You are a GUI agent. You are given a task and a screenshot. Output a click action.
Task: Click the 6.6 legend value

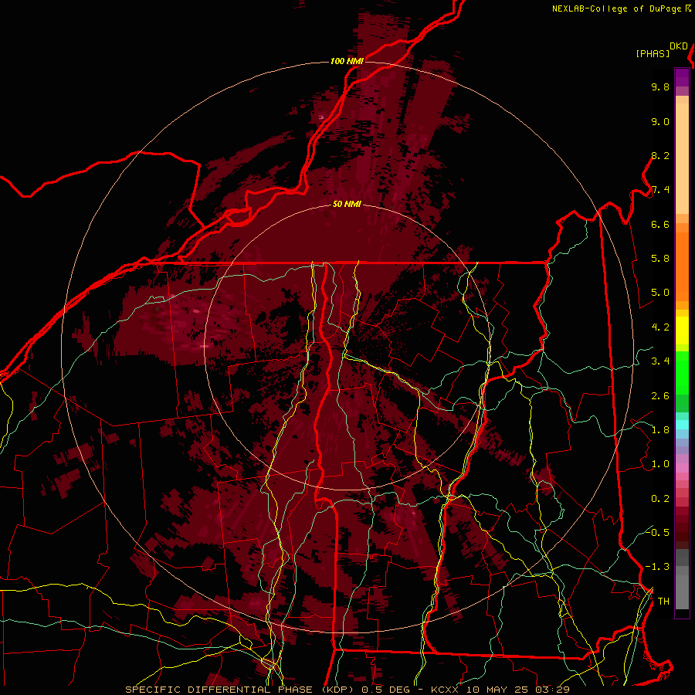660,225
